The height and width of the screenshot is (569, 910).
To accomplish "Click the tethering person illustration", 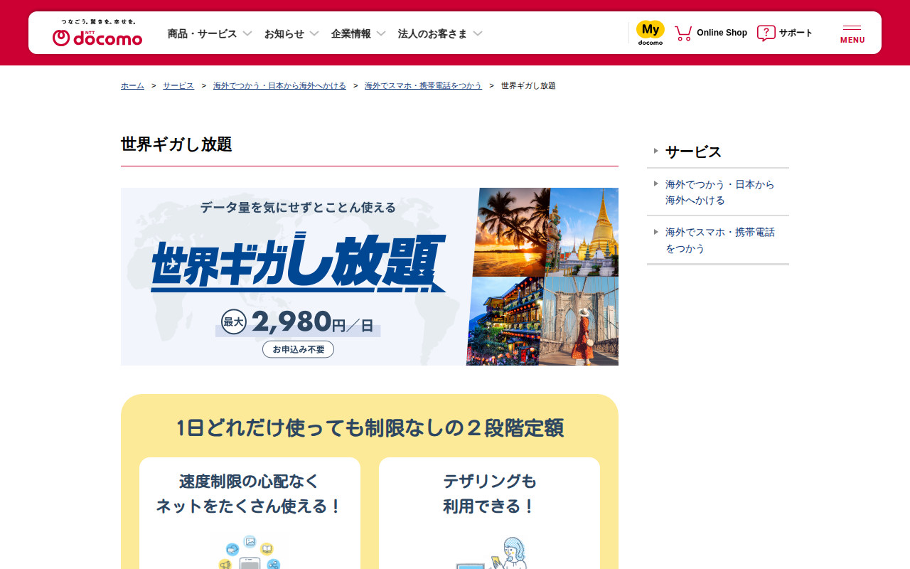I will click(493, 553).
